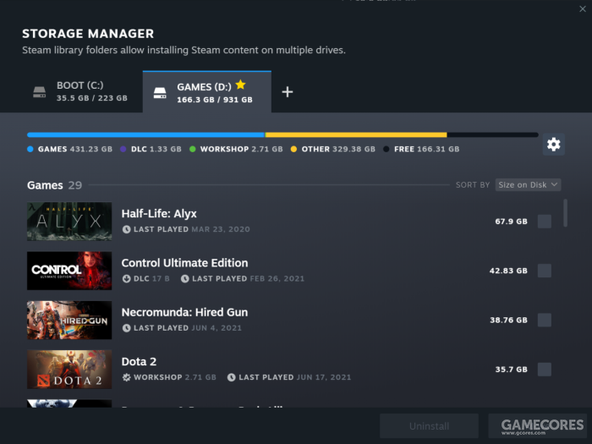Screen dimensions: 592x444
Task: Click the black FREE legend dot
Action: point(386,149)
